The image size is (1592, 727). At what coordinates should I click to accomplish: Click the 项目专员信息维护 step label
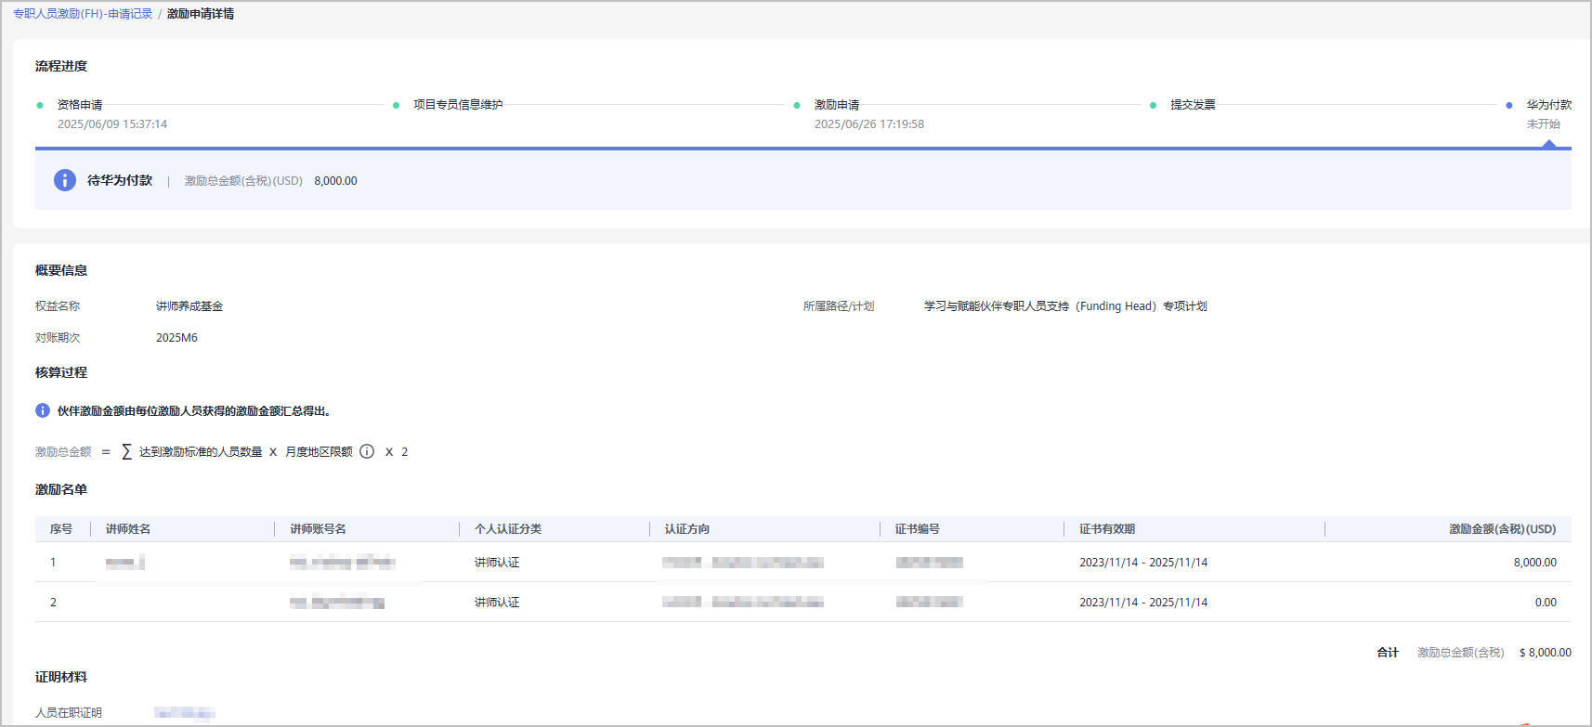pos(458,105)
